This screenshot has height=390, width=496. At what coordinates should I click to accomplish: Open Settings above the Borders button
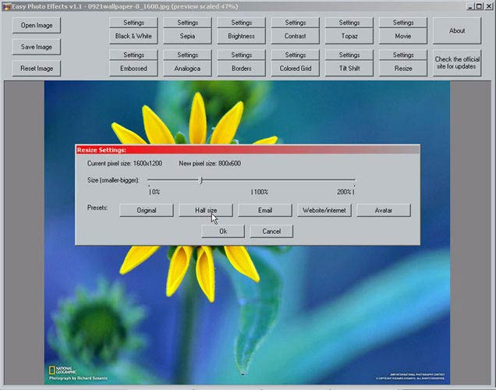(x=242, y=55)
